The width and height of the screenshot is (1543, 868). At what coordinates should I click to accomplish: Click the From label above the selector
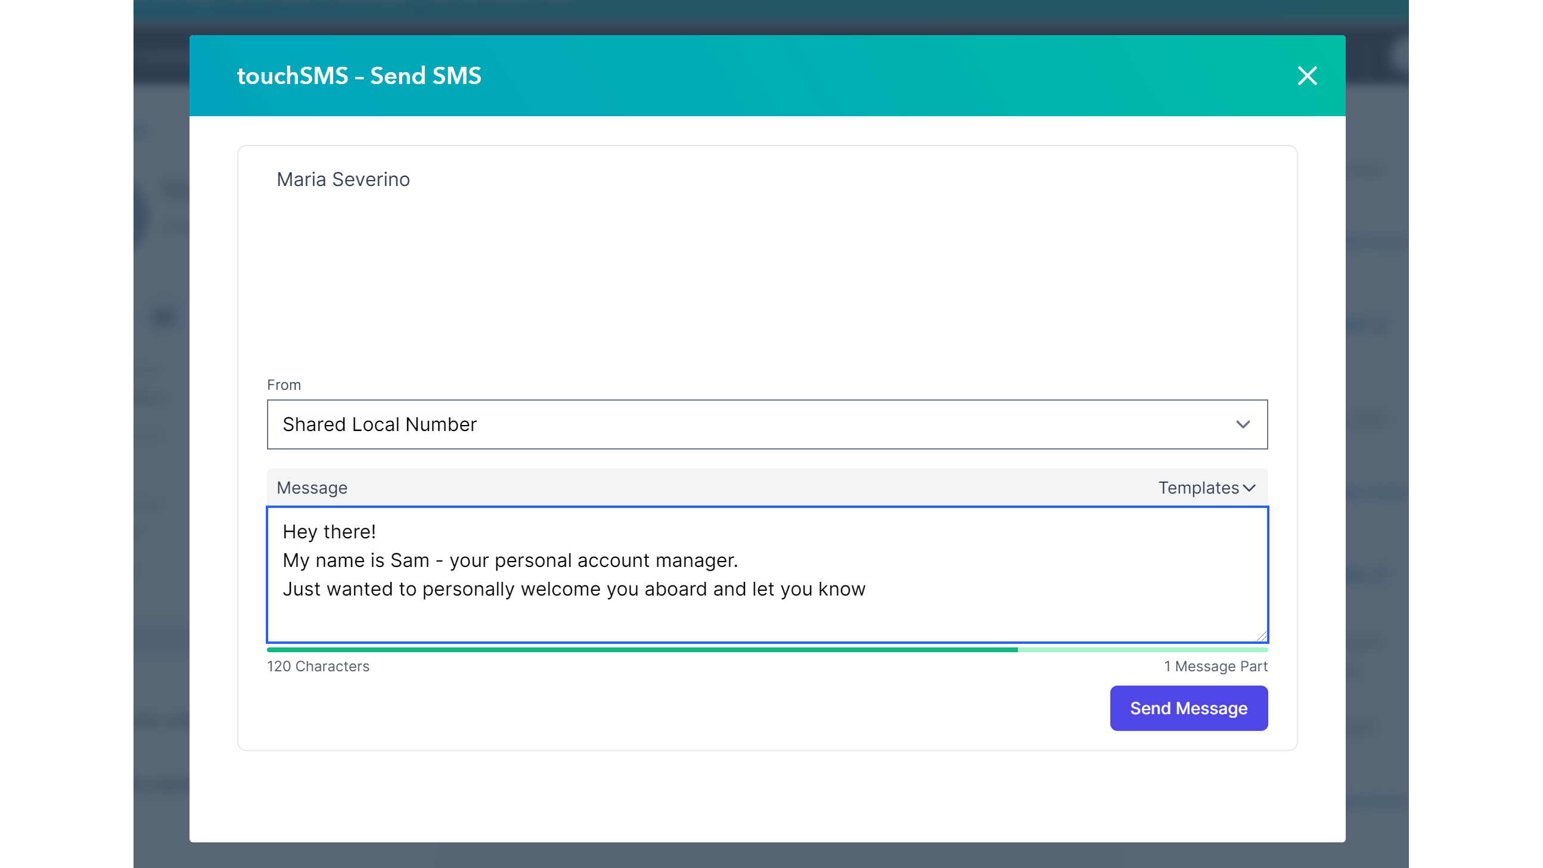tap(284, 385)
